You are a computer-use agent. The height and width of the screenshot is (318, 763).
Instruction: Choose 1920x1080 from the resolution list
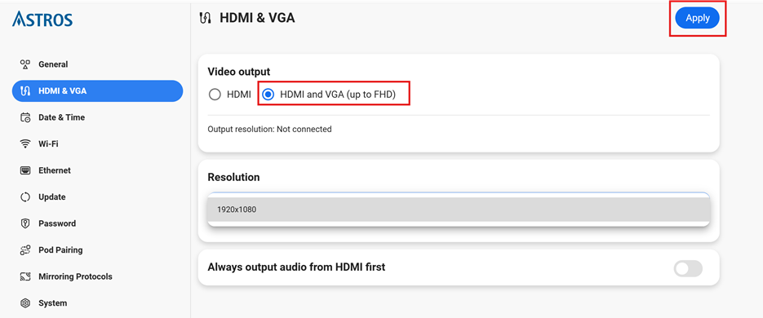[x=459, y=210]
